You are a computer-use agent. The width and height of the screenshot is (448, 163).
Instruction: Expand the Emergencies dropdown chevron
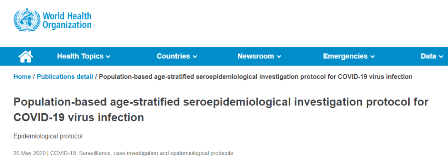[372, 57]
